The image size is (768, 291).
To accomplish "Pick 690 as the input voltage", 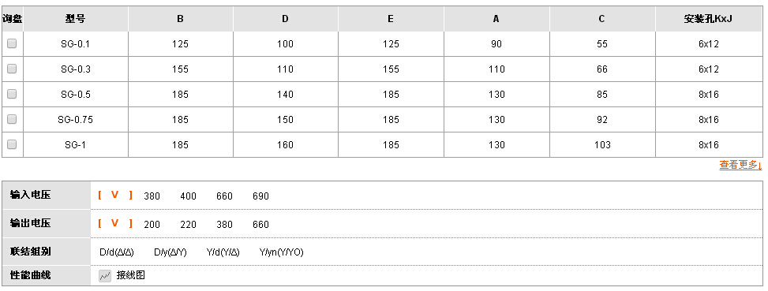I will pyautogui.click(x=260, y=196).
